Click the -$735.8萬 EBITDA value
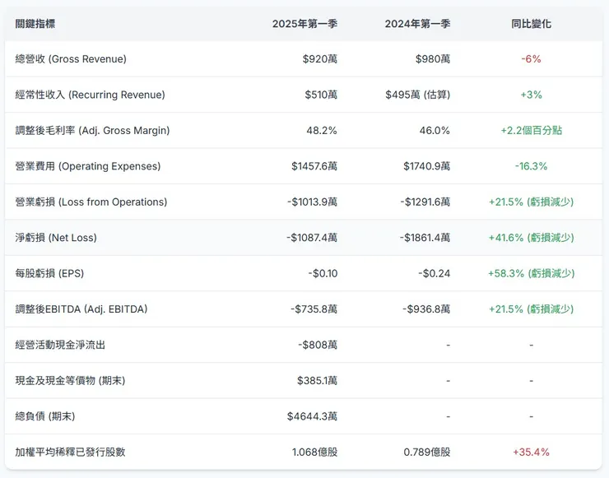This screenshot has height=478, width=609. 314,309
